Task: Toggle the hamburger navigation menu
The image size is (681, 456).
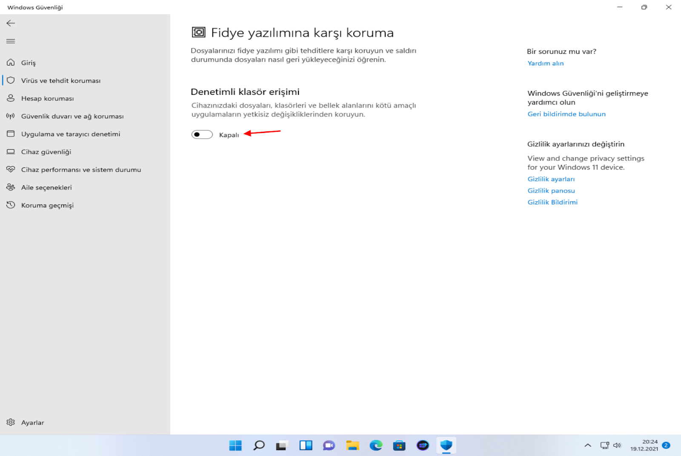Action: click(11, 41)
